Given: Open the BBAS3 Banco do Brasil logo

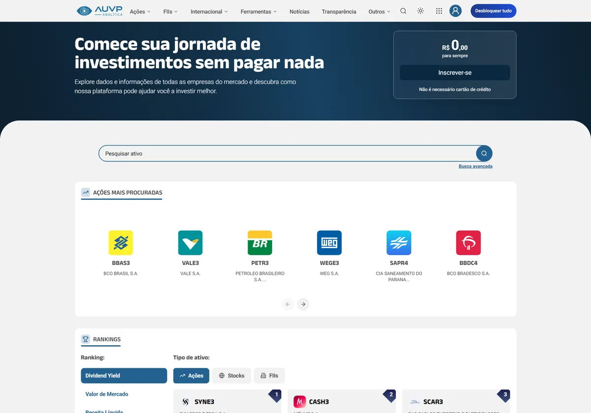Looking at the screenshot, I should (x=121, y=243).
